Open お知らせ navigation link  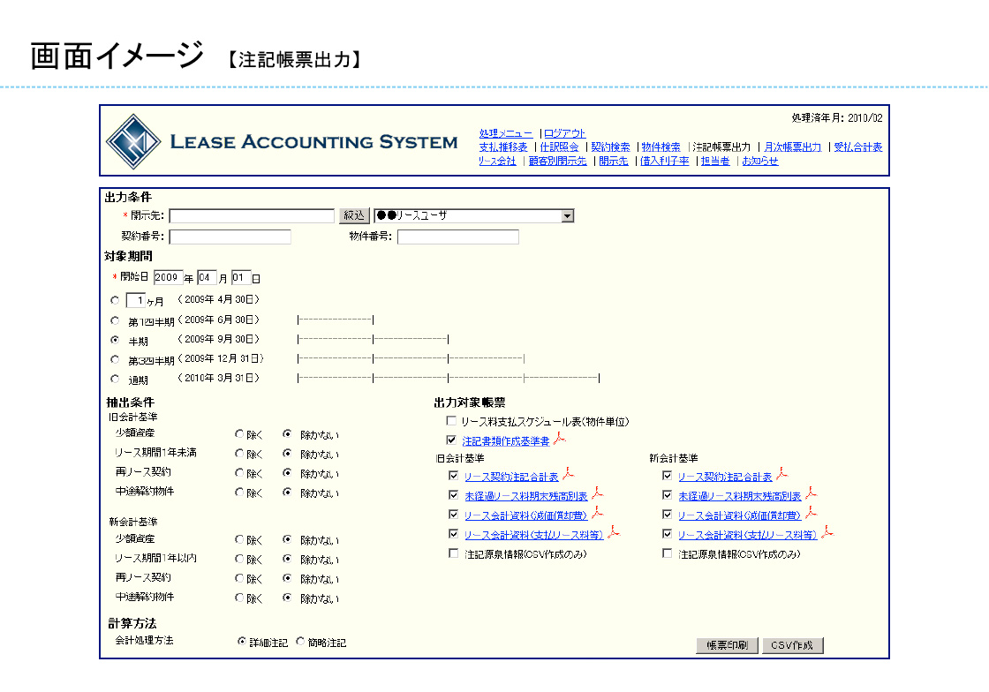click(760, 161)
